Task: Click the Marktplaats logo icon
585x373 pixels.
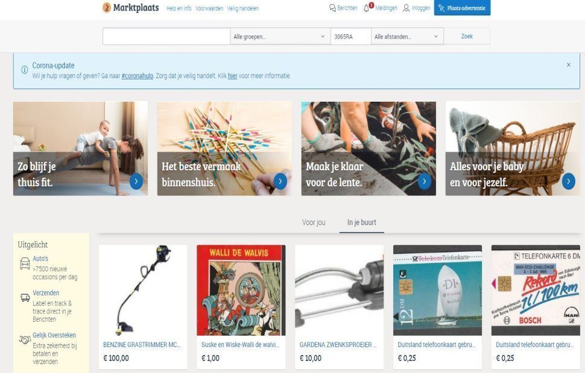Action: (107, 7)
